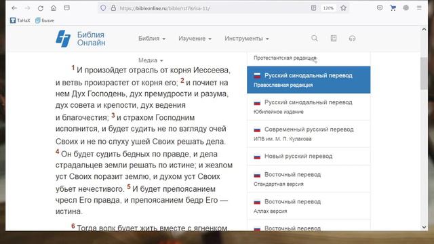Click flag icon beside Современный русский перевод
434x244 pixels.
tap(257, 129)
